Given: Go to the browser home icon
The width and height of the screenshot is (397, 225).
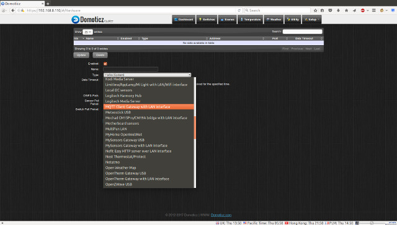Looking at the screenshot, I should pyautogui.click(x=346, y=11).
